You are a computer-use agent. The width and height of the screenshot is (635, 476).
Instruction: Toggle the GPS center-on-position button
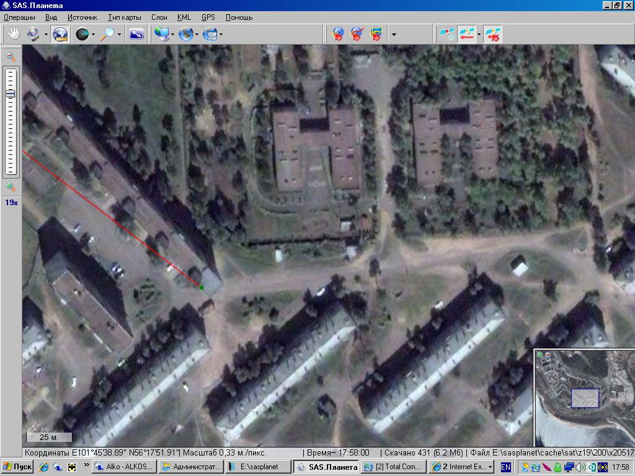click(x=493, y=34)
